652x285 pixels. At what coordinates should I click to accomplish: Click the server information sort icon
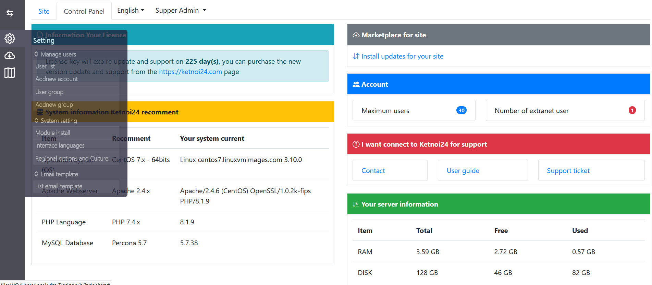pyautogui.click(x=356, y=204)
